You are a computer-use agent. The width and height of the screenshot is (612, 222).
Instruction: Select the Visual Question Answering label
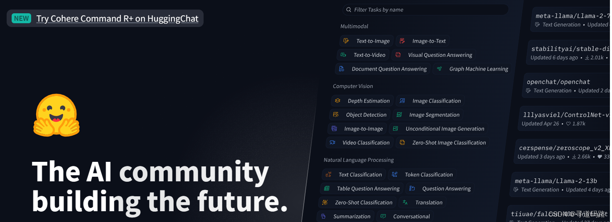click(440, 55)
